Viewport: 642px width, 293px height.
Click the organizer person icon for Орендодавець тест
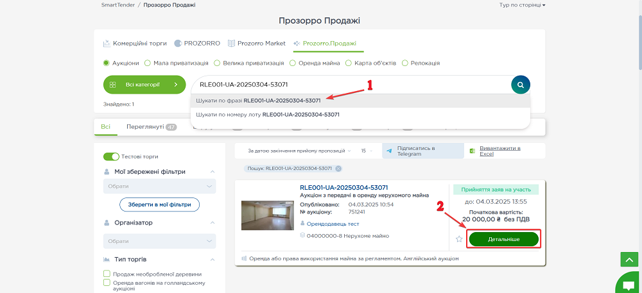tap(303, 224)
